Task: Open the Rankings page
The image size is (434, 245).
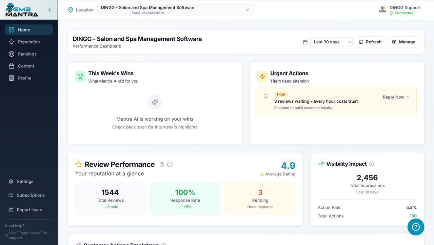Action: pyautogui.click(x=29, y=54)
